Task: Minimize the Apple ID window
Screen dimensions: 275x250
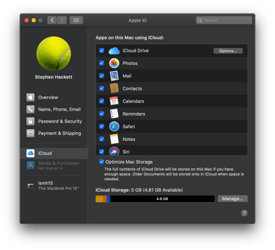Action: coord(33,21)
